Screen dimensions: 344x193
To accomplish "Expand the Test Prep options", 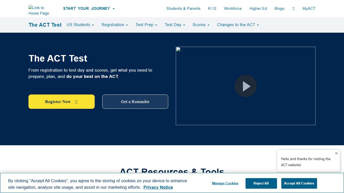I will [146, 25].
